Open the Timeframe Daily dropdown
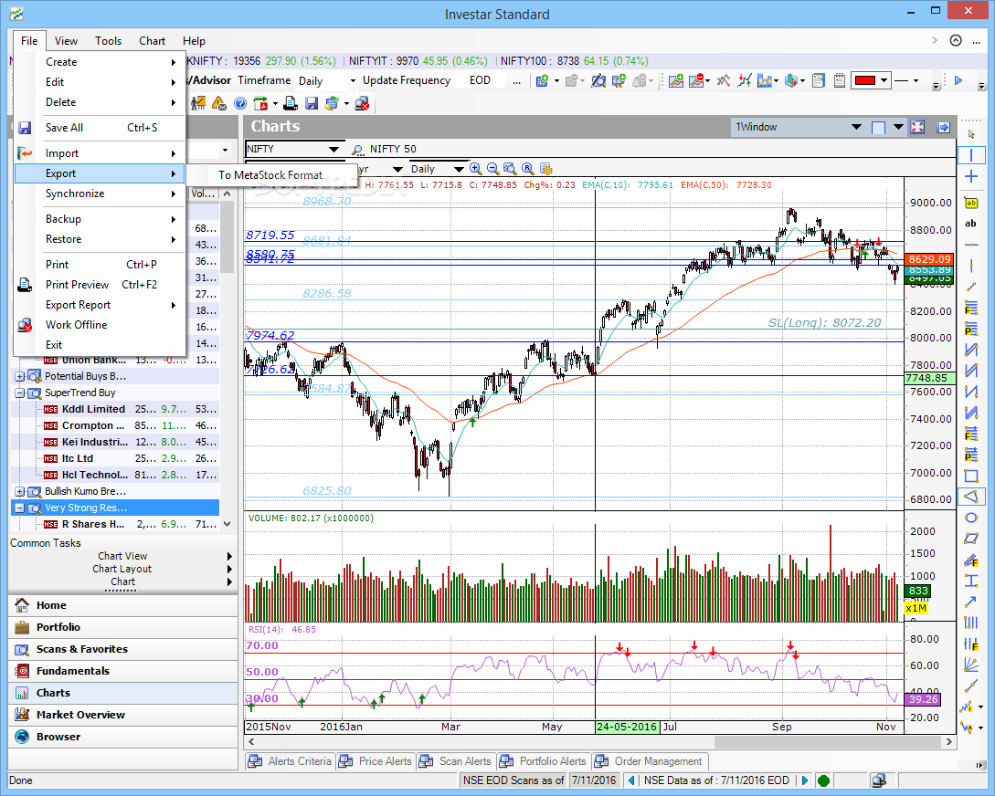The width and height of the screenshot is (995, 796). (353, 81)
